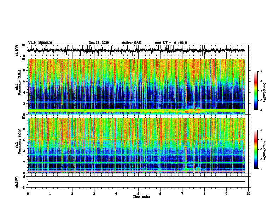Click the "ch.3(V)" axis label

pos(17,182)
